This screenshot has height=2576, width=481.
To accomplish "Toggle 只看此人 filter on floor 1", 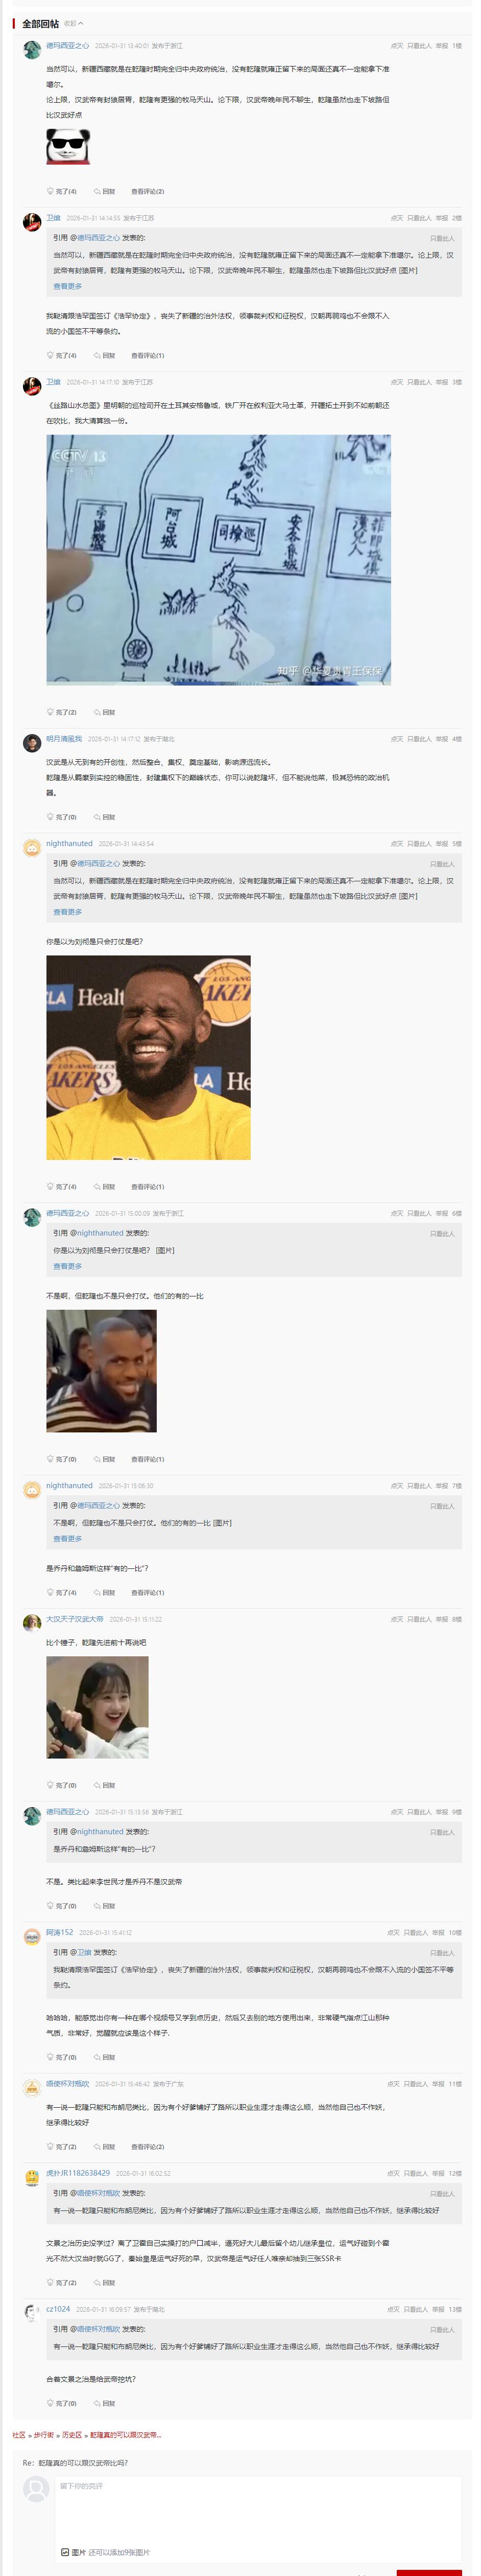I will pos(419,46).
